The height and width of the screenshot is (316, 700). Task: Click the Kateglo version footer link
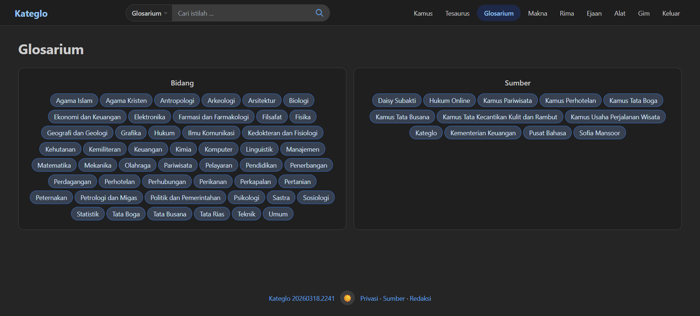302,299
